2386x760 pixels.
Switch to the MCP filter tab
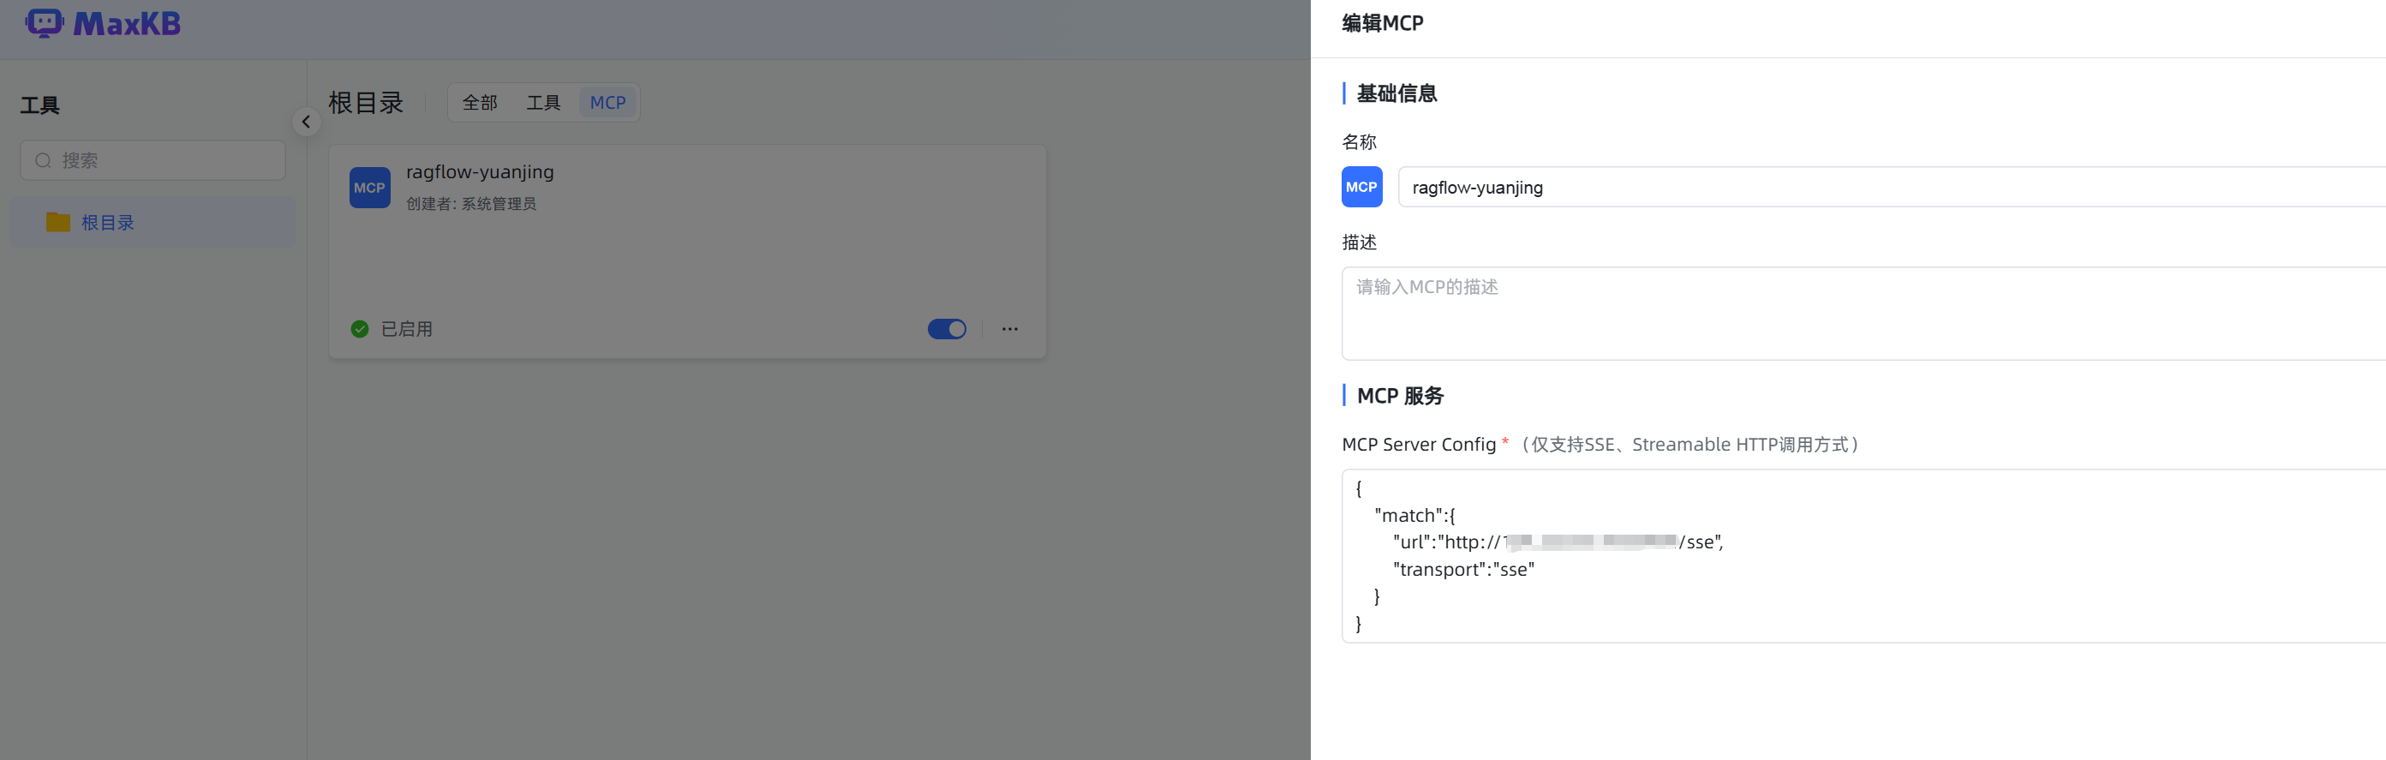[607, 103]
